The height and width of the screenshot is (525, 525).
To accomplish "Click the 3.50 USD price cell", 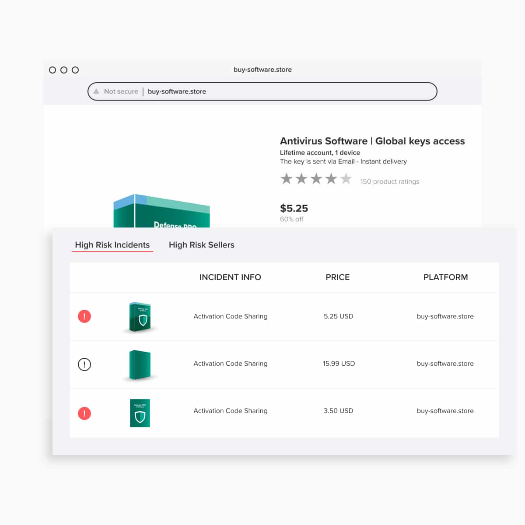I will tap(339, 411).
